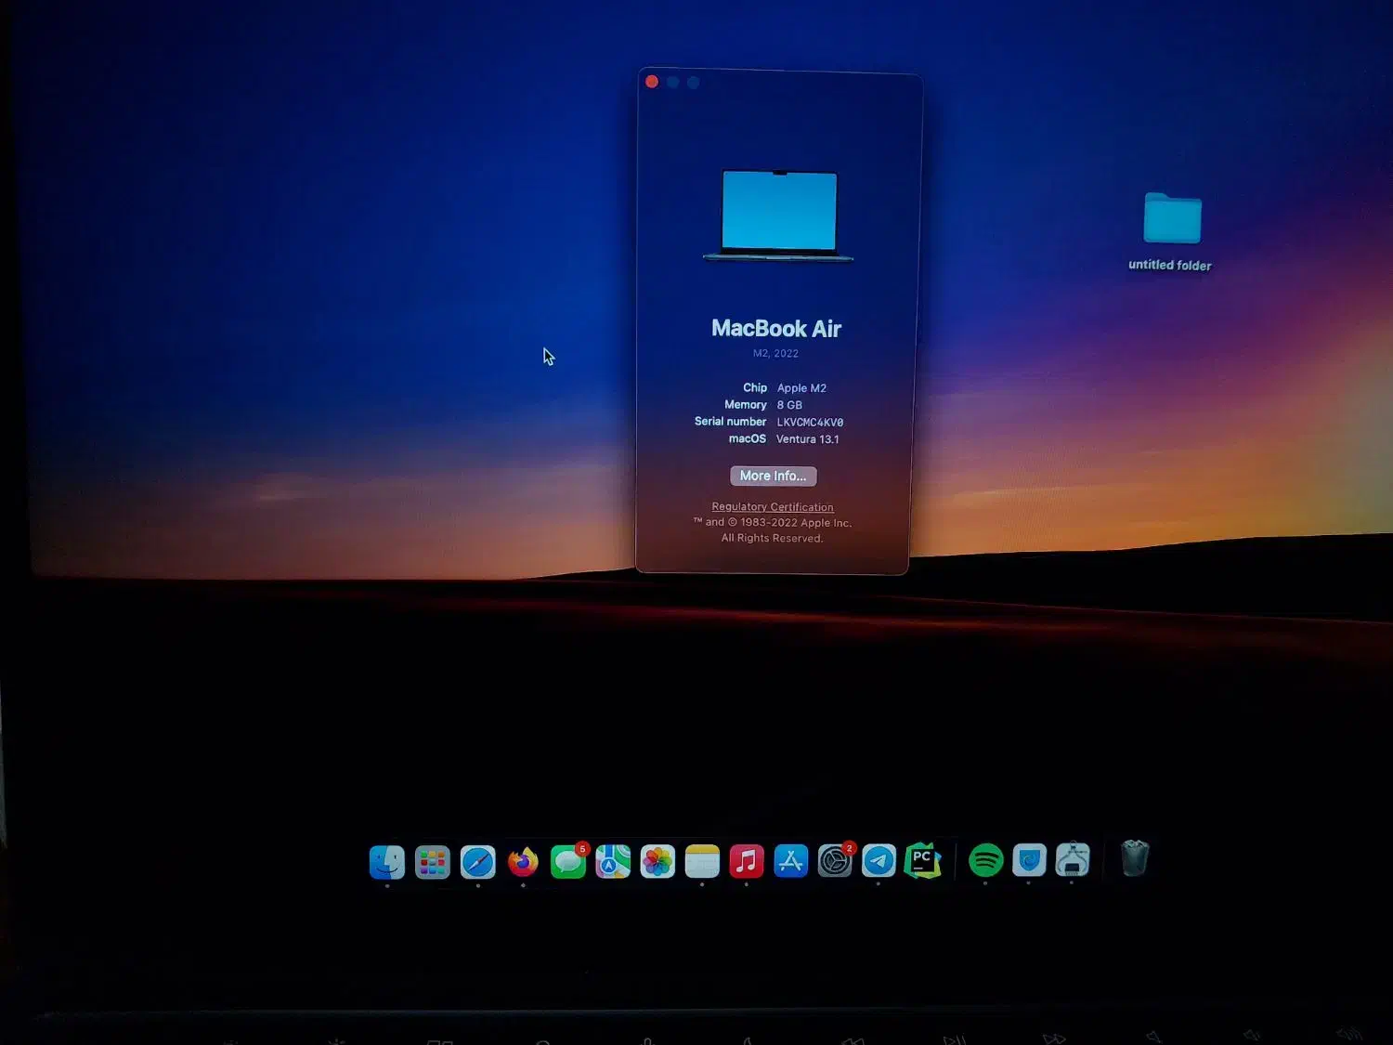Open Launchpad from the dock
The image size is (1393, 1045).
click(432, 862)
